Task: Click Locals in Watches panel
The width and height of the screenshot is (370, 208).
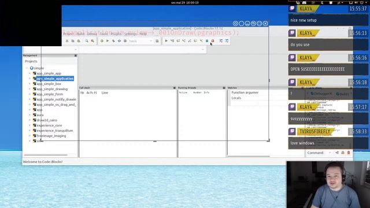Action: tap(236, 98)
